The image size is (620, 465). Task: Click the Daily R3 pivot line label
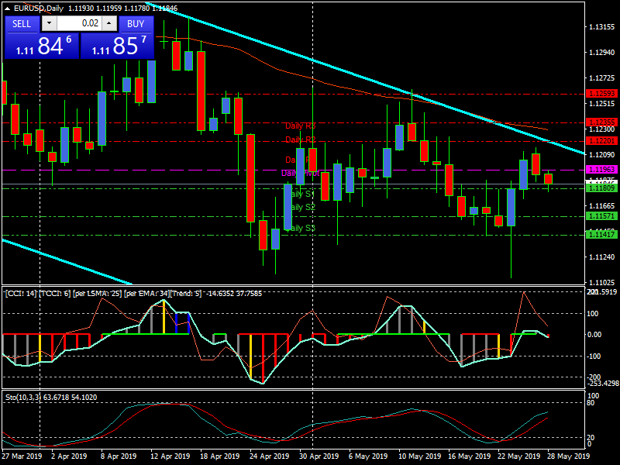[300, 125]
